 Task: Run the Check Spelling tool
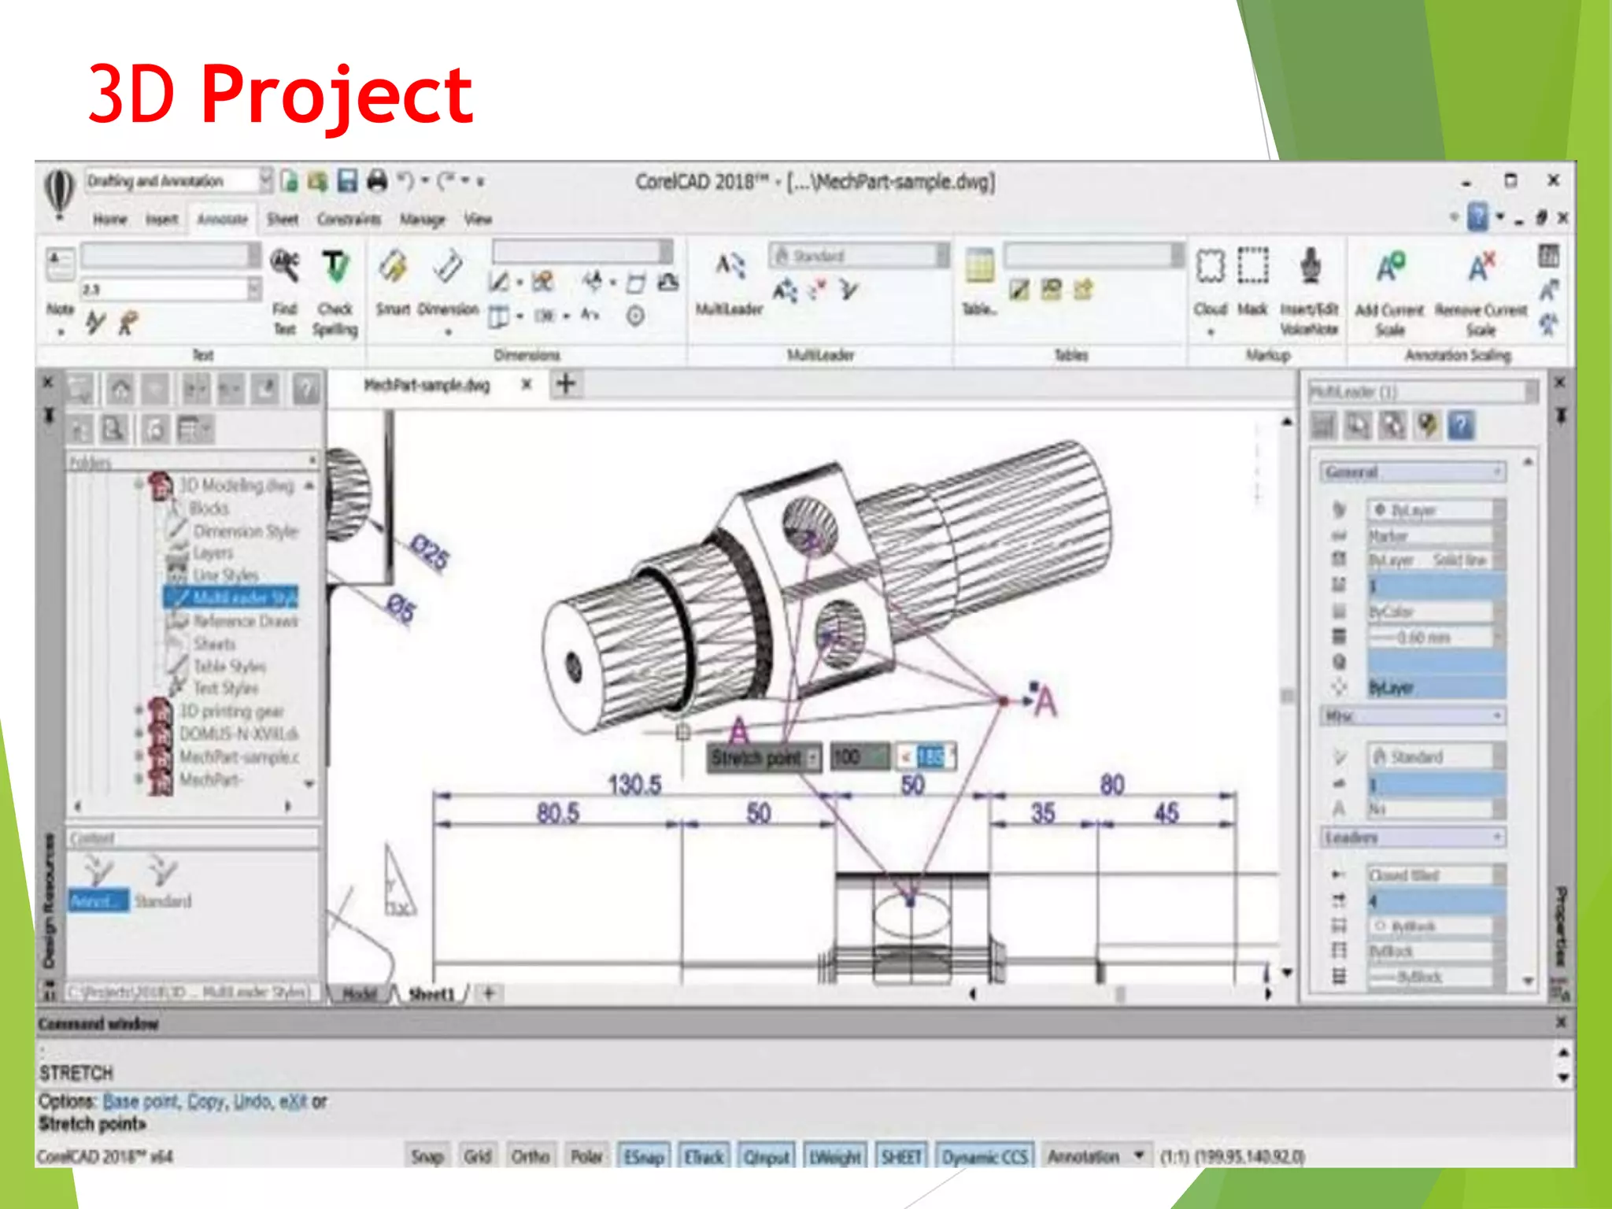[x=335, y=266]
